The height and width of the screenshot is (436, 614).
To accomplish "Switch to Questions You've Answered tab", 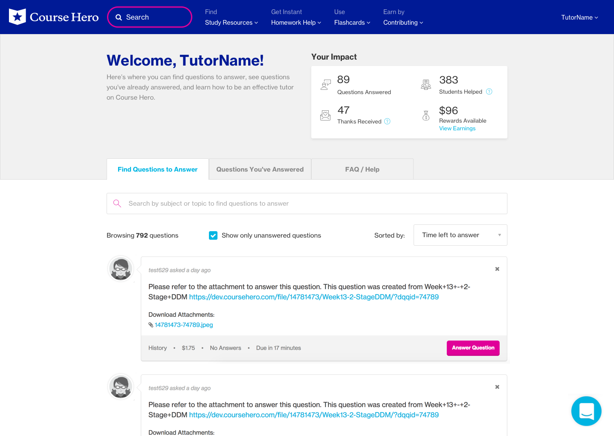I will click(260, 169).
